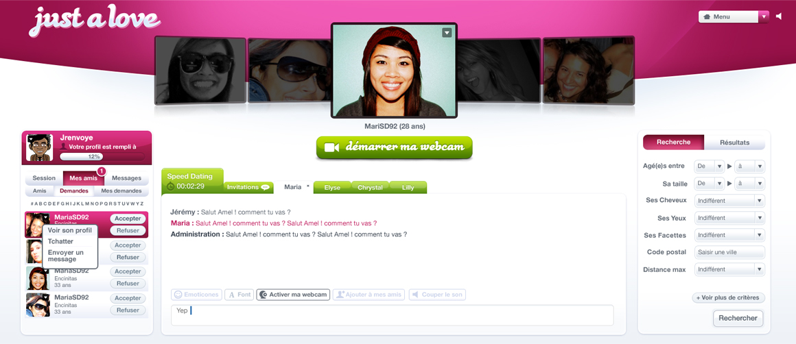
Task: Click + Voir plus de critères
Action: click(729, 298)
